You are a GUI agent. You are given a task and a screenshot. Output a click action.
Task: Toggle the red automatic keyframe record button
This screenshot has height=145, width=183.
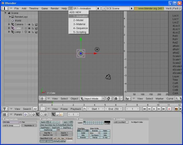point(169,109)
